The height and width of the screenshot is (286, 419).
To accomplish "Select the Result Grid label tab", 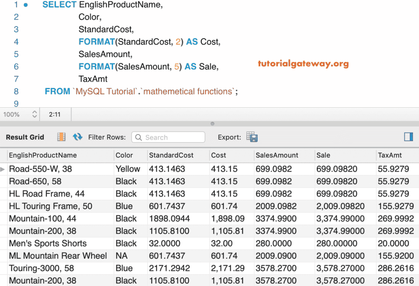I will 25,137.
